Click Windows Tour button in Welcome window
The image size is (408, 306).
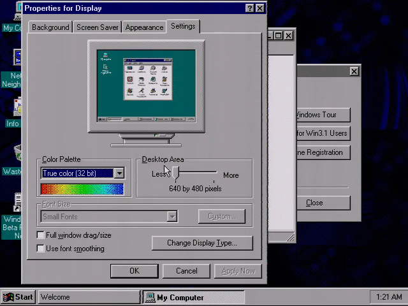pos(324,115)
